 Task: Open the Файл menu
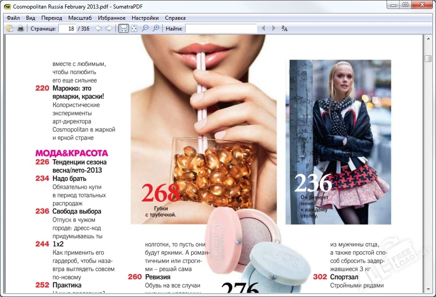(x=13, y=18)
